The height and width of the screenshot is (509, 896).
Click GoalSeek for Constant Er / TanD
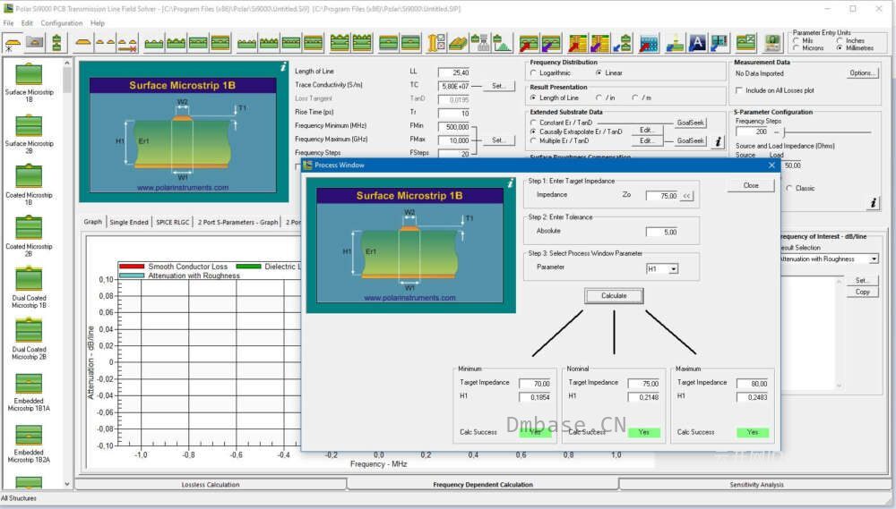pos(690,123)
